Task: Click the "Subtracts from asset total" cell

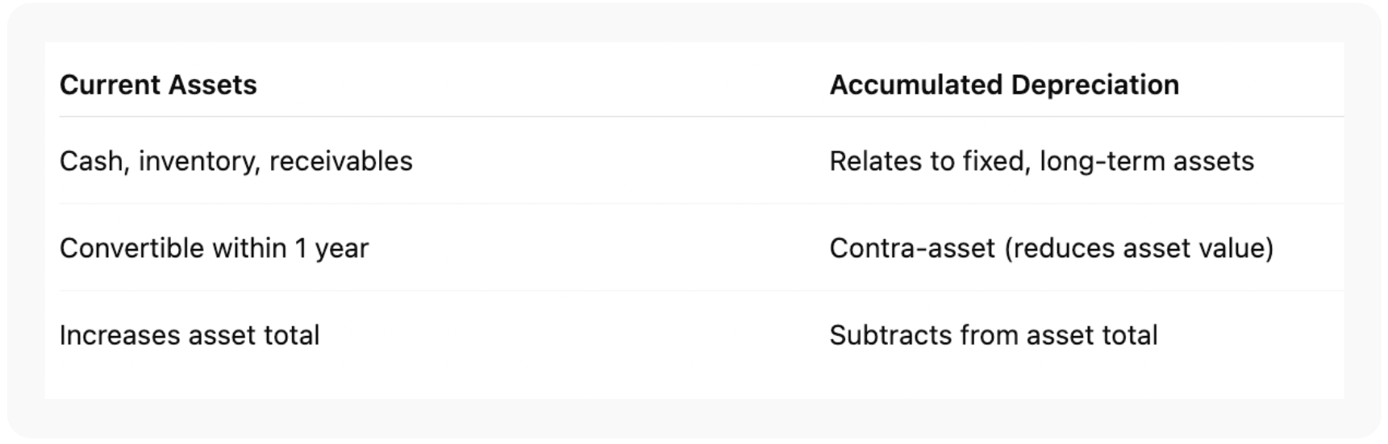Action: (993, 335)
